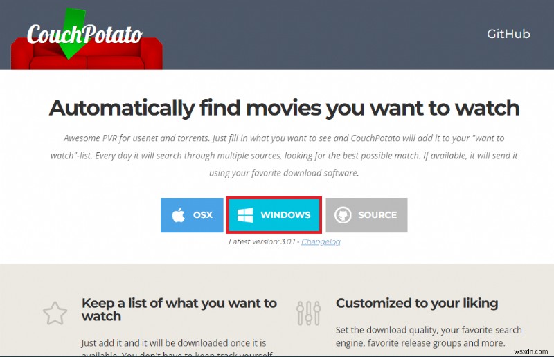Click the CouchPotato logo
The width and height of the screenshot is (554, 357).
pyautogui.click(x=87, y=39)
